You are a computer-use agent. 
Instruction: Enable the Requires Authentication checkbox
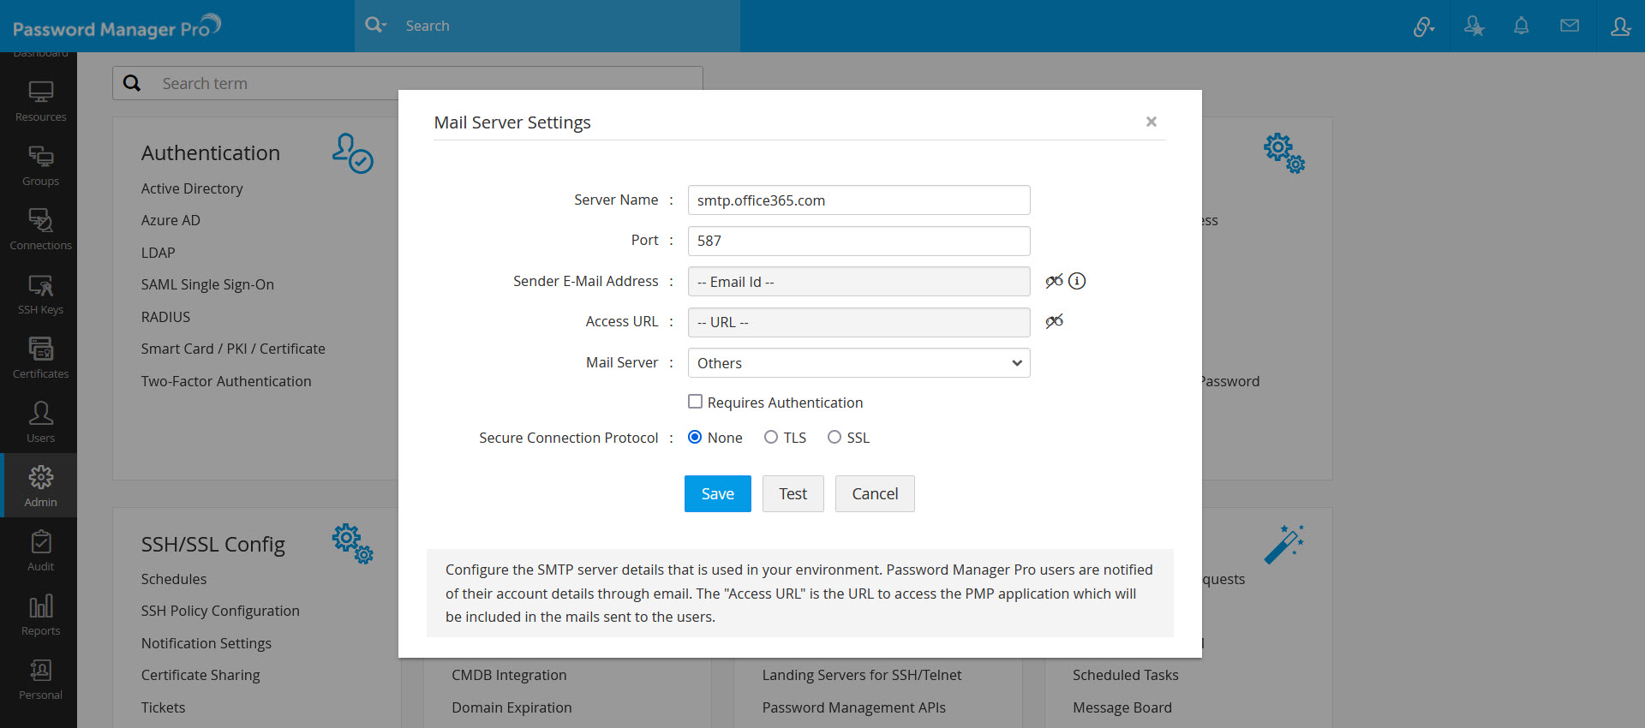696,402
